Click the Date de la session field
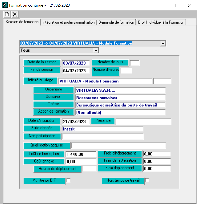The height and width of the screenshot is (204, 197). point(76,63)
